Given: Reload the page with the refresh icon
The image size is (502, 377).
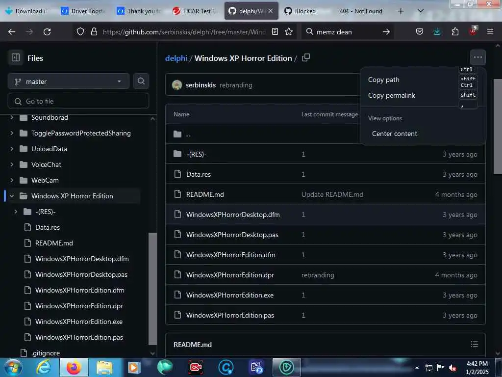Looking at the screenshot, I should 47,32.
